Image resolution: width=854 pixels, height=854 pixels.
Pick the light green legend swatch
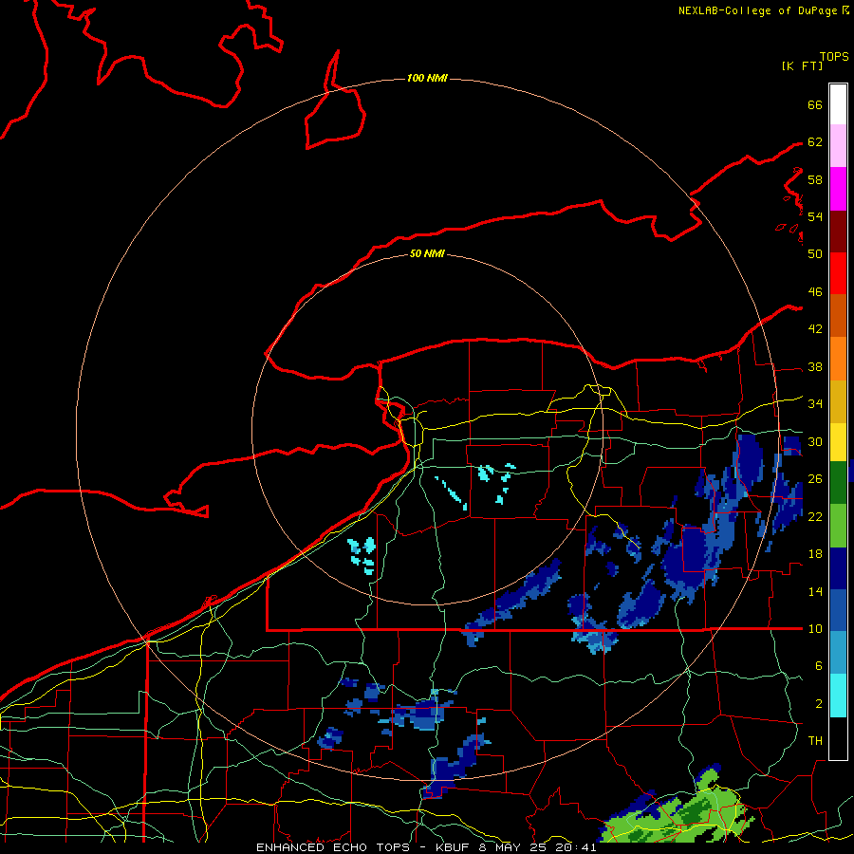pos(838,525)
